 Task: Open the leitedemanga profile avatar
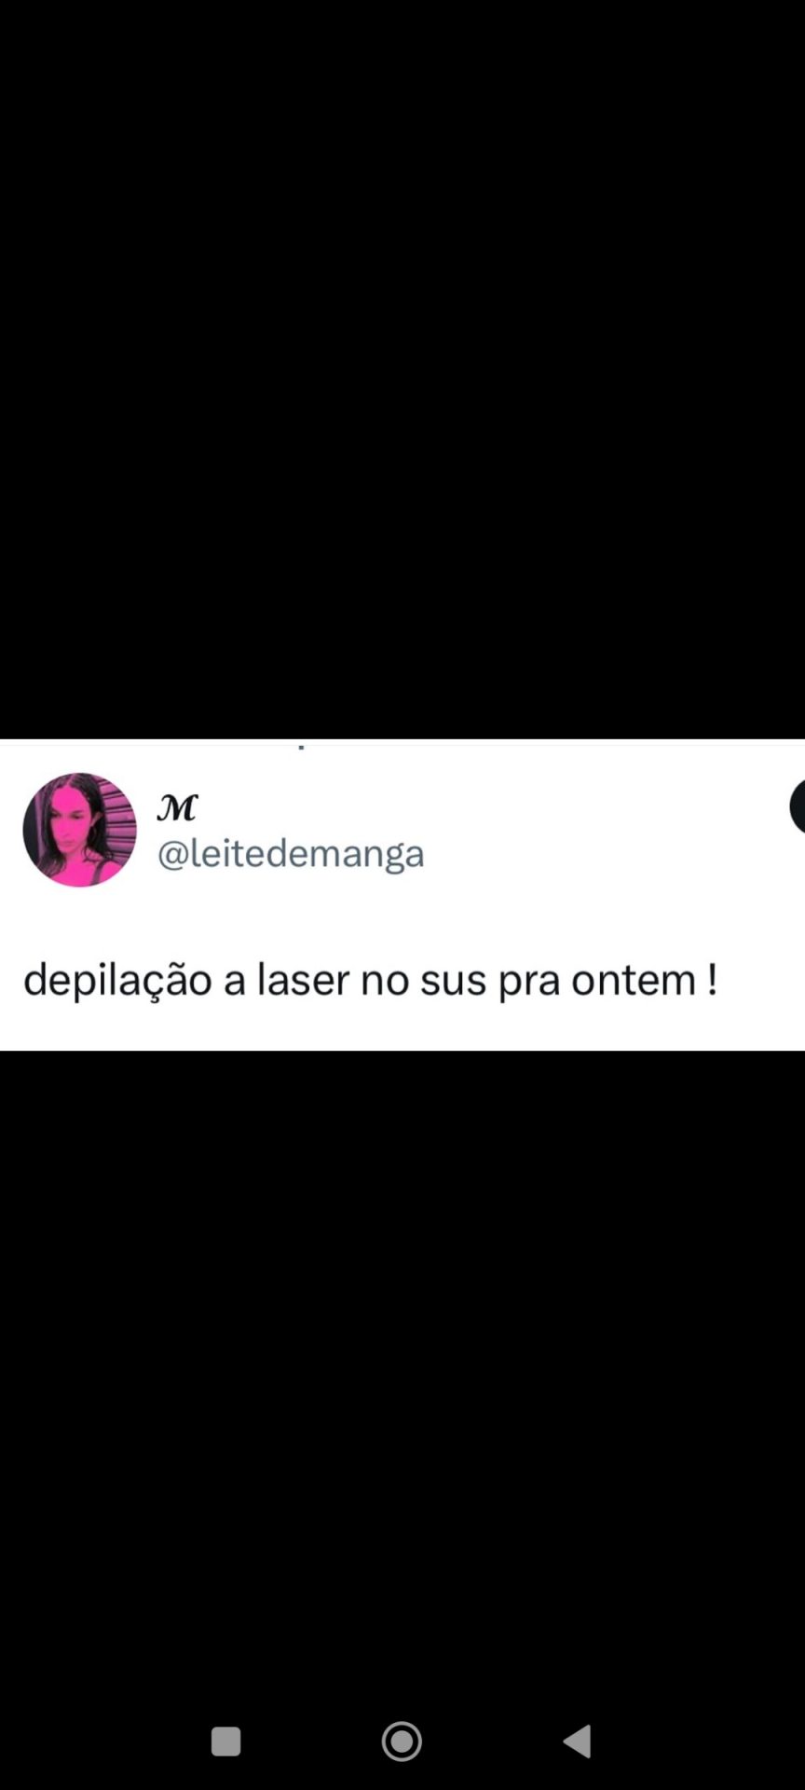point(79,829)
